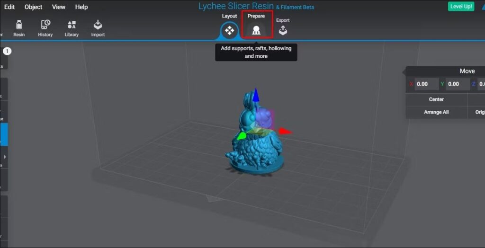Click the Center button in Move panel
The width and height of the screenshot is (485, 248).
(436, 99)
